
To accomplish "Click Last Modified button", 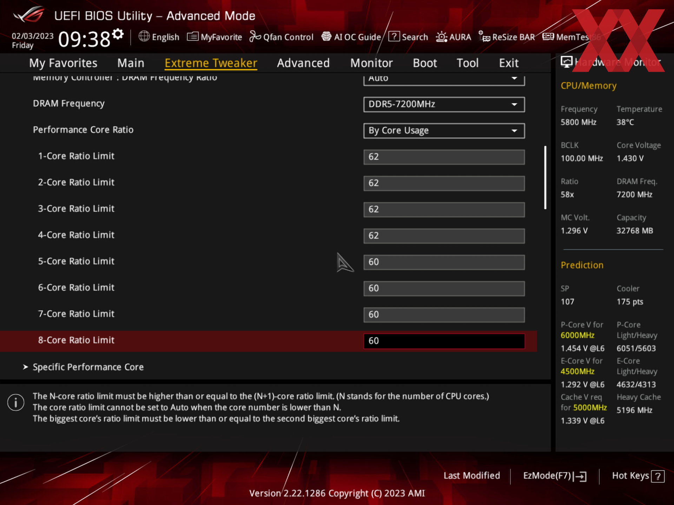I will [x=471, y=476].
